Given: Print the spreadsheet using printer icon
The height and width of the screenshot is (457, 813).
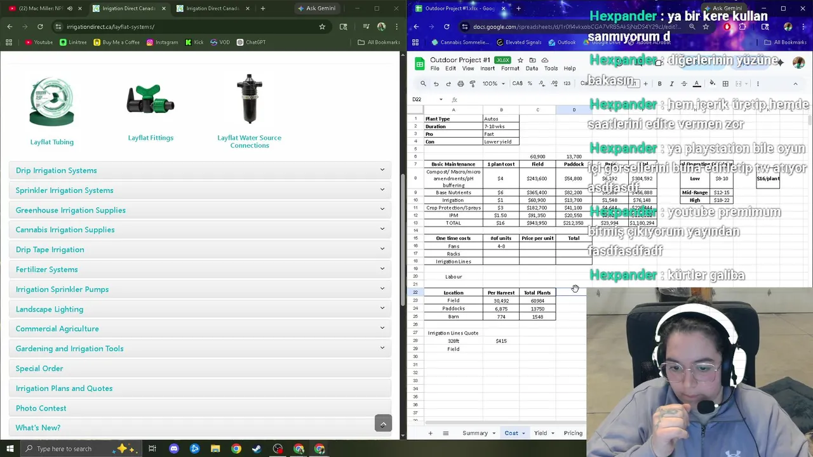Looking at the screenshot, I should [460, 84].
